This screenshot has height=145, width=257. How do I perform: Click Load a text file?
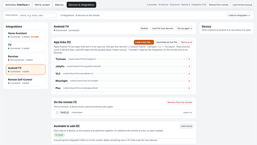point(144,42)
